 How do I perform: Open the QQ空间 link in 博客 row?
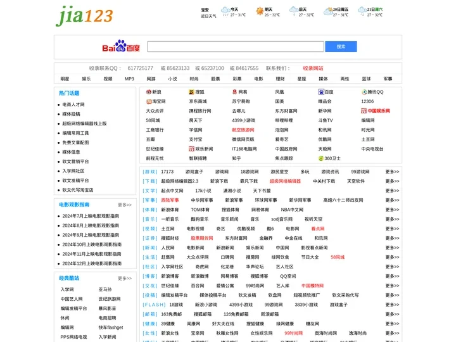tap(288, 276)
